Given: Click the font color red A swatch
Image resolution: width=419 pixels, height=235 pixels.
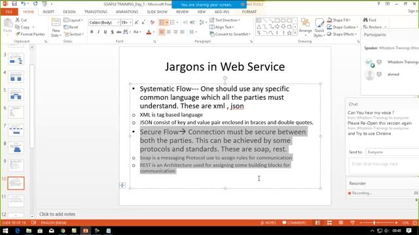Looking at the screenshot, I should (149, 32).
